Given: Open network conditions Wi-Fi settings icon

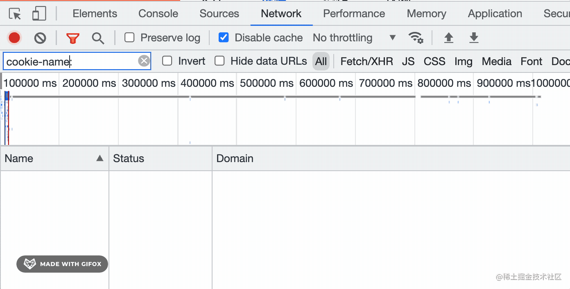Looking at the screenshot, I should coord(416,38).
